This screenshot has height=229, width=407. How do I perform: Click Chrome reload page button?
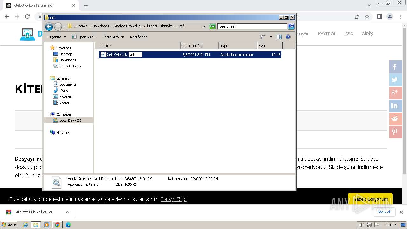click(x=27, y=17)
